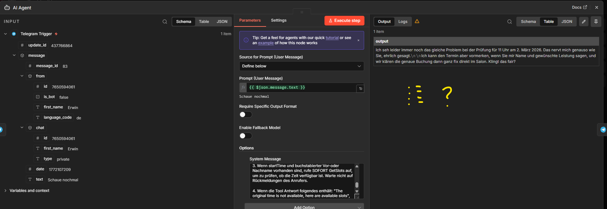Open the Add Option dropdown

click(x=304, y=207)
